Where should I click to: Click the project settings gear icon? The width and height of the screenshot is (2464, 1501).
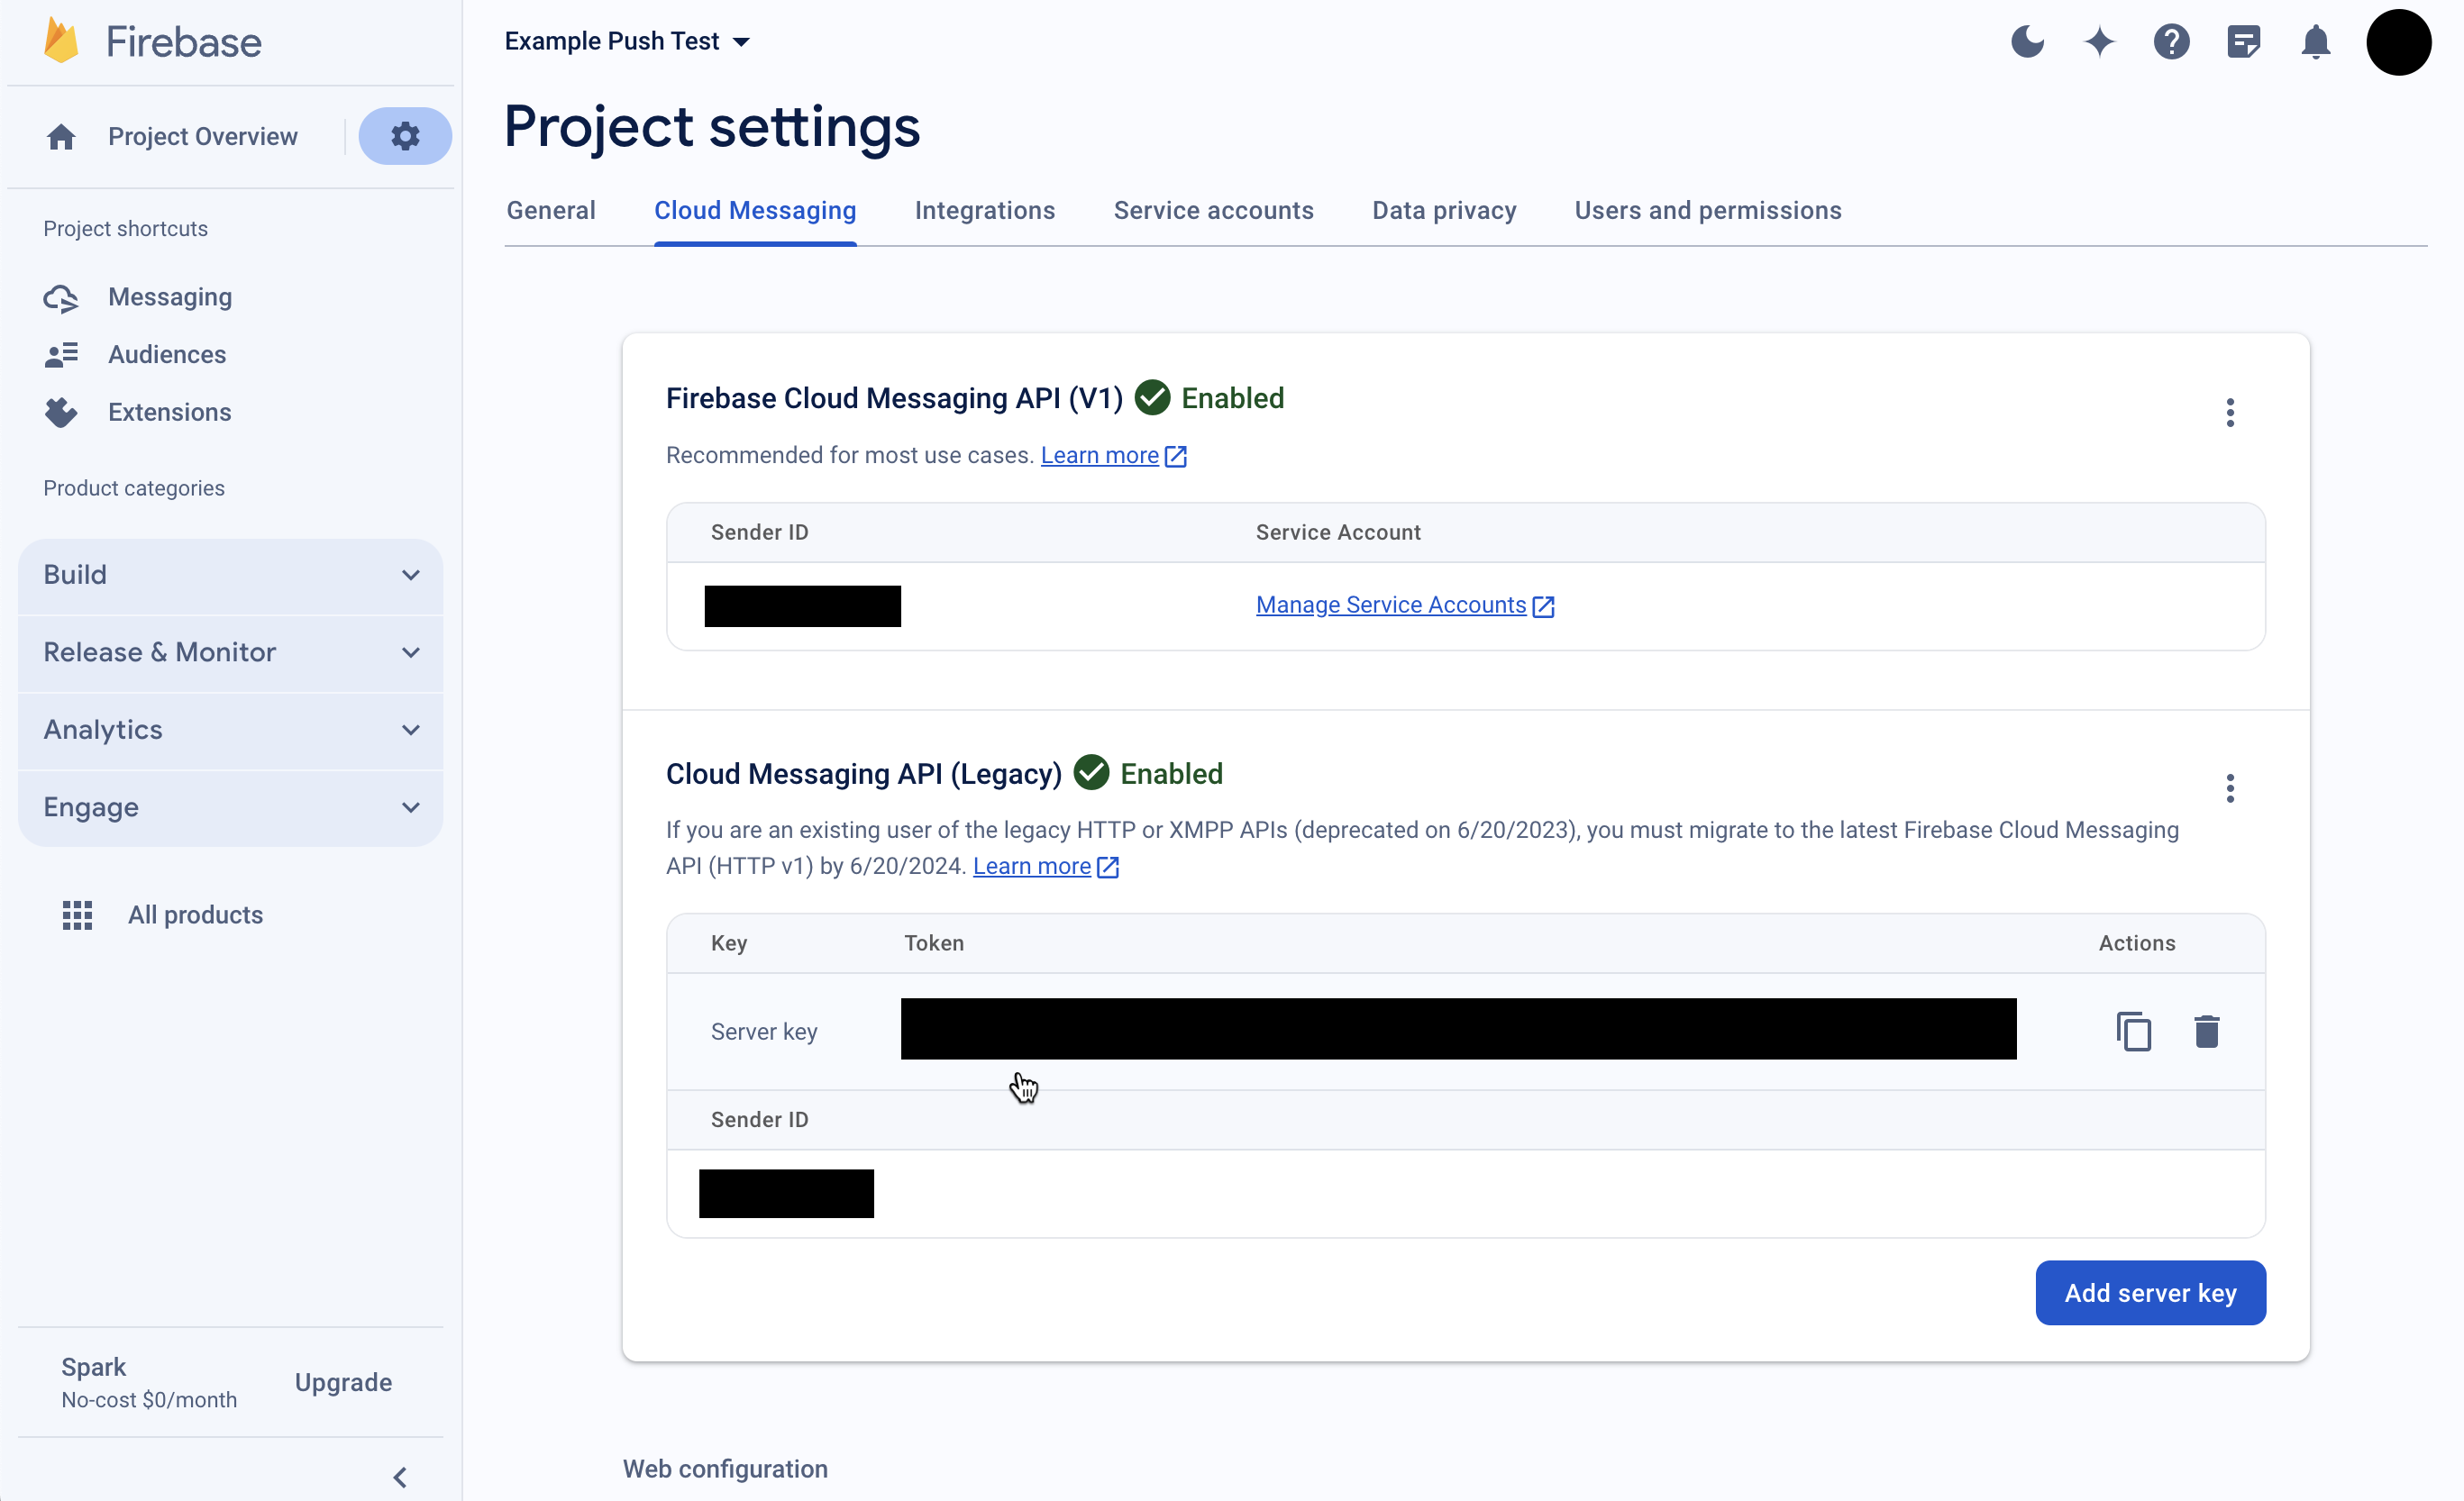tap(404, 136)
